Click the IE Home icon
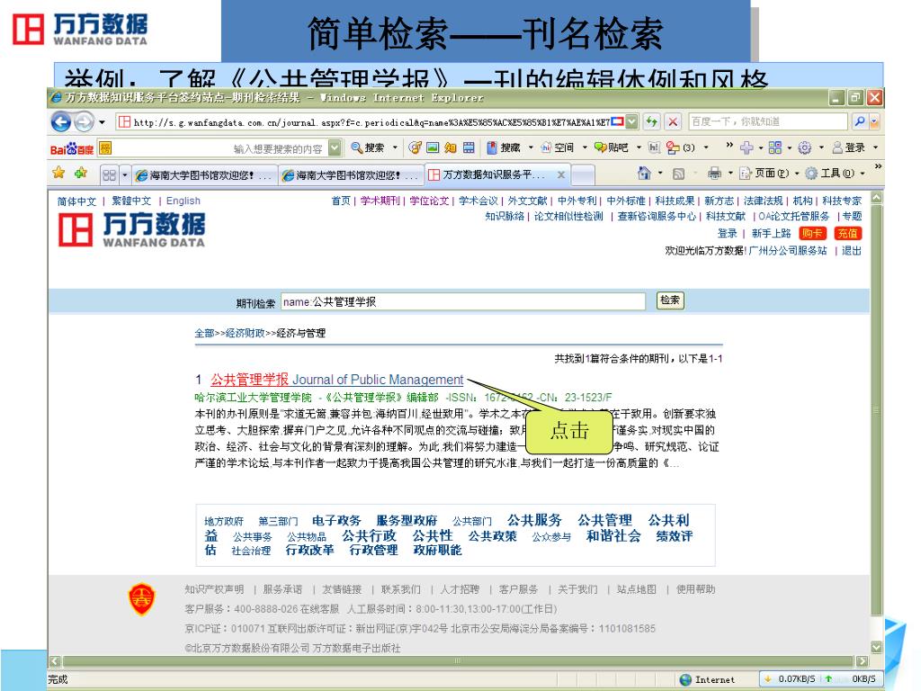 (644, 174)
